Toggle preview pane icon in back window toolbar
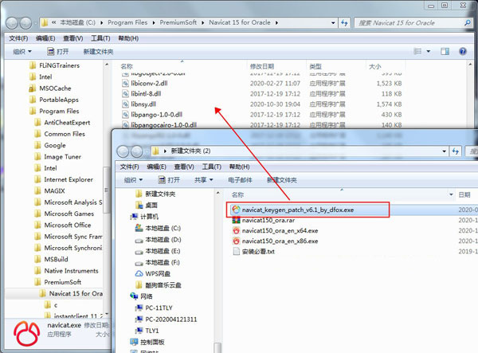This screenshot has height=353, width=478. pyautogui.click(x=445, y=51)
